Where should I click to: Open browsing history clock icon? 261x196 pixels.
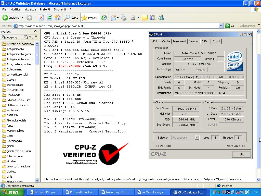(104, 18)
